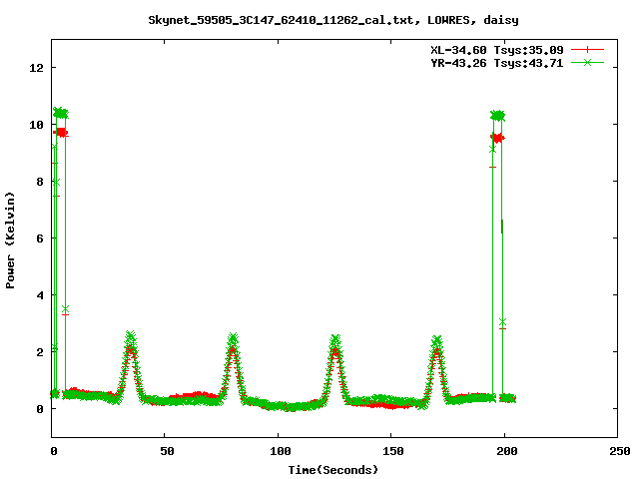The image size is (639, 479).
Task: Click the x-axis tick label 100
Action: (x=281, y=451)
